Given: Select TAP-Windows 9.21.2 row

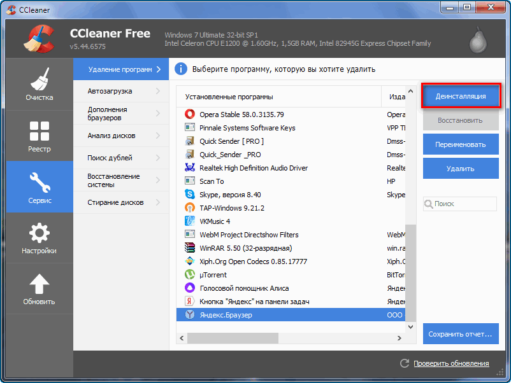Looking at the screenshot, I should tap(291, 207).
